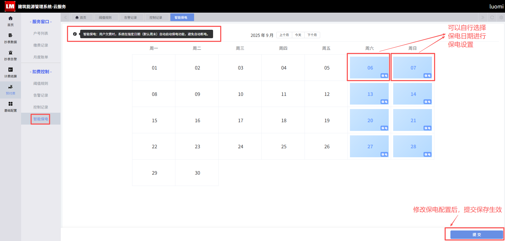The height and width of the screenshot is (241, 505).
Task: Select calendar day 09
Action: [197, 94]
